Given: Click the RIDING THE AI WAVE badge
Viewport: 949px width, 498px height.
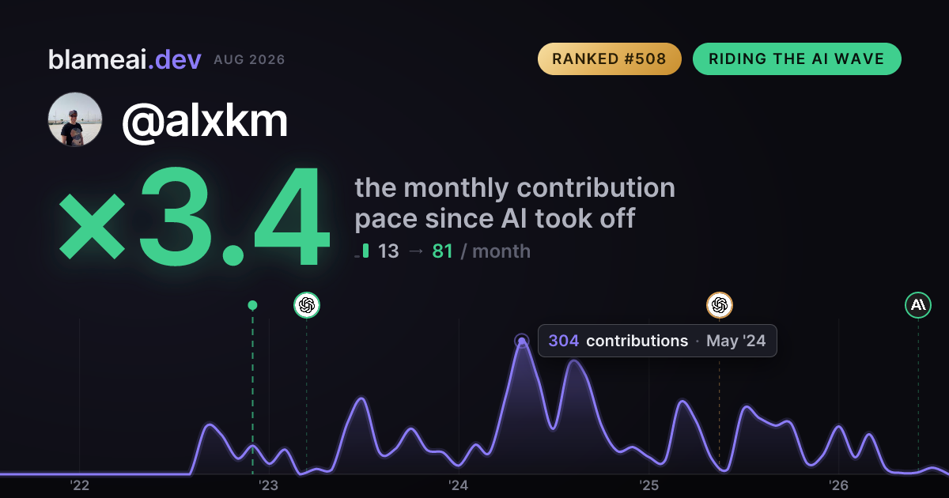Looking at the screenshot, I should tap(797, 59).
